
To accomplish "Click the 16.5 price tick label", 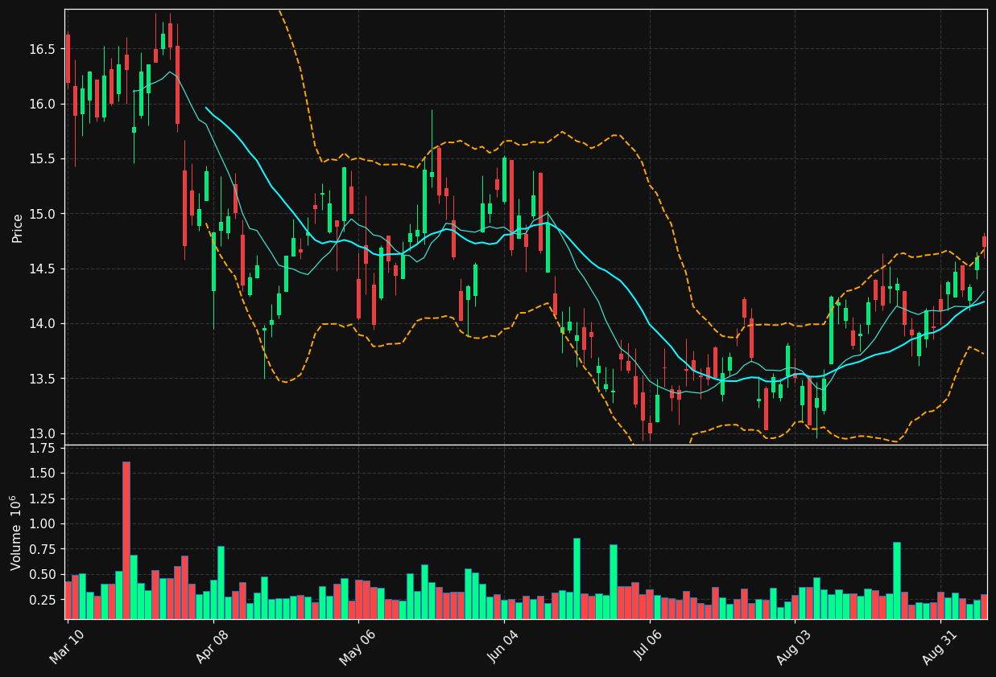I will click(x=42, y=49).
